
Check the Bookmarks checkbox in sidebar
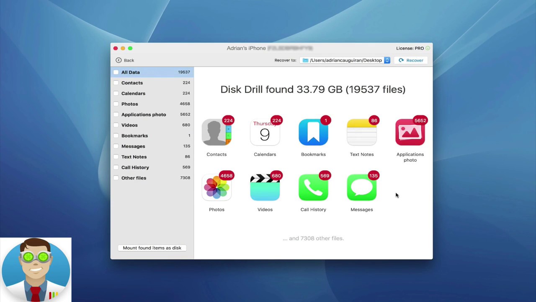116,135
